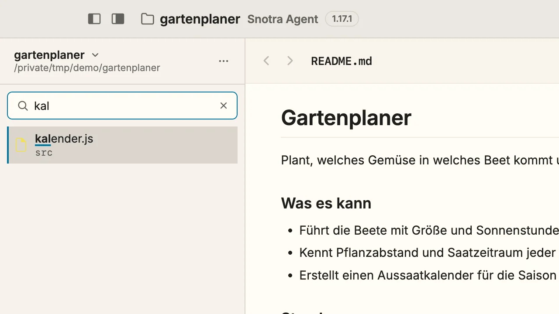Click the folder icon beside gartenplaner title

click(148, 19)
